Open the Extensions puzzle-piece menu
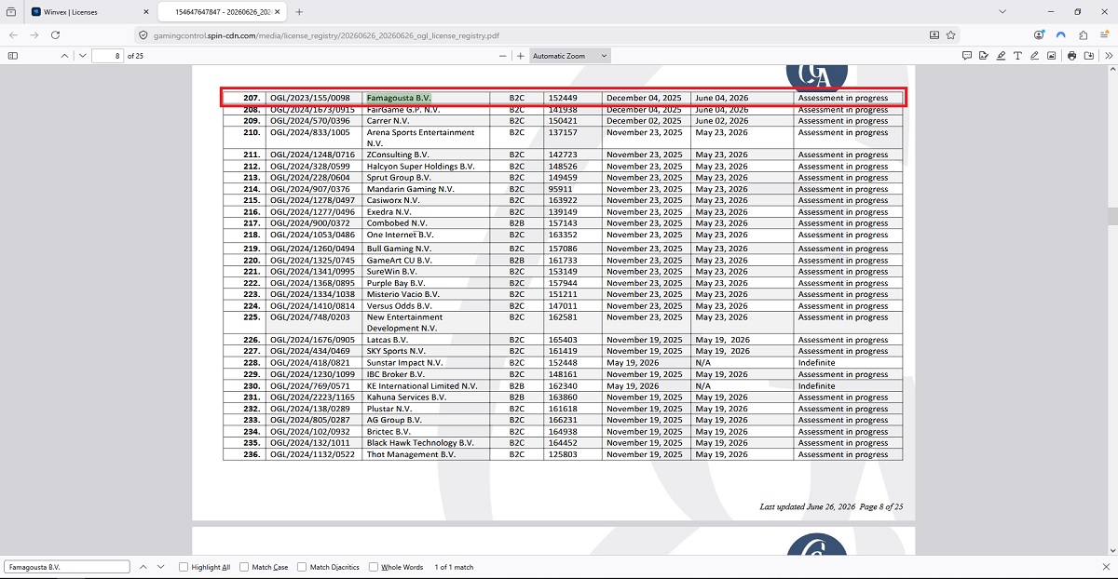 1083,34
